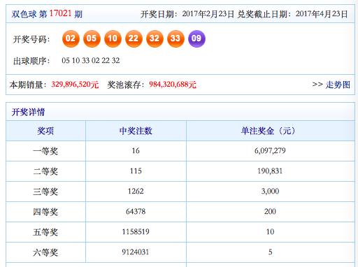This screenshot has height=267, width=358.
Task: Select second prize count 115
Action: coord(136,171)
